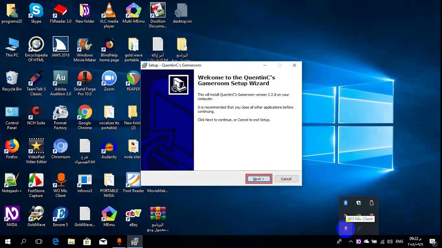
Task: Select the VideoPad Video Editor shortcut
Action: tap(36, 151)
